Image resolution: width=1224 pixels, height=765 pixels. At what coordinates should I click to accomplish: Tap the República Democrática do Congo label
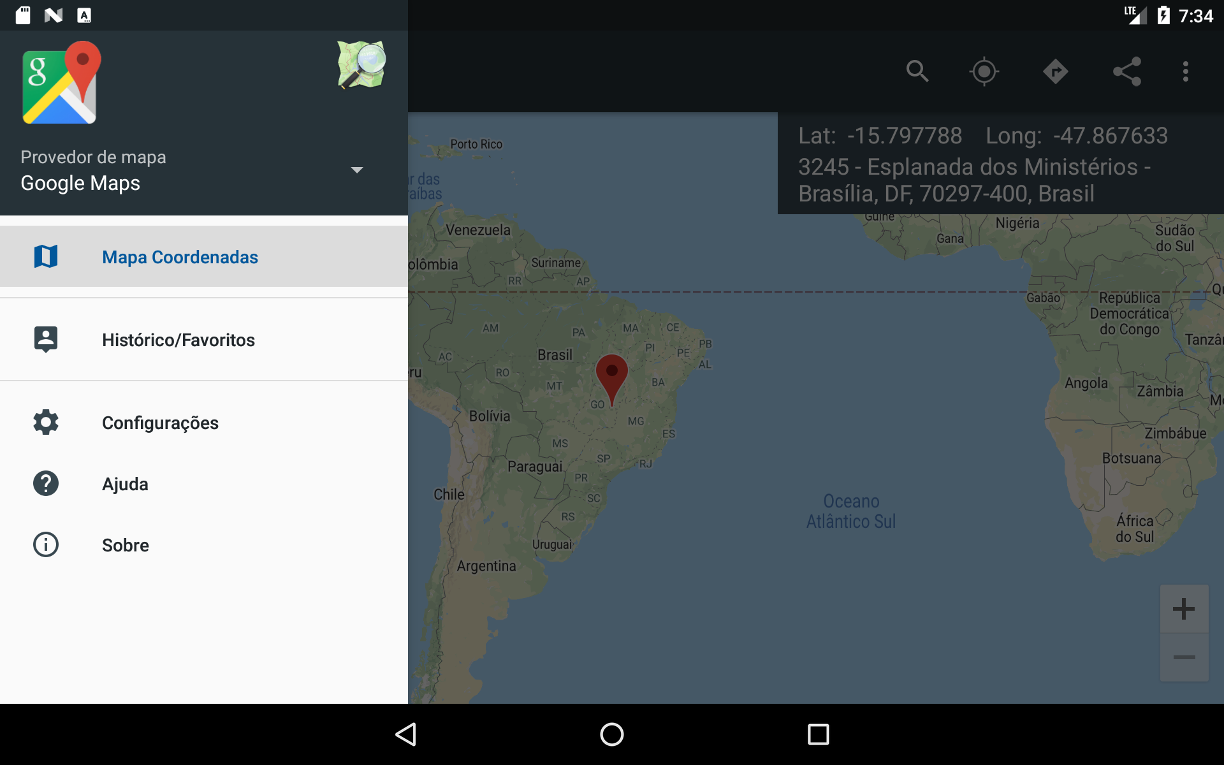tap(1130, 314)
